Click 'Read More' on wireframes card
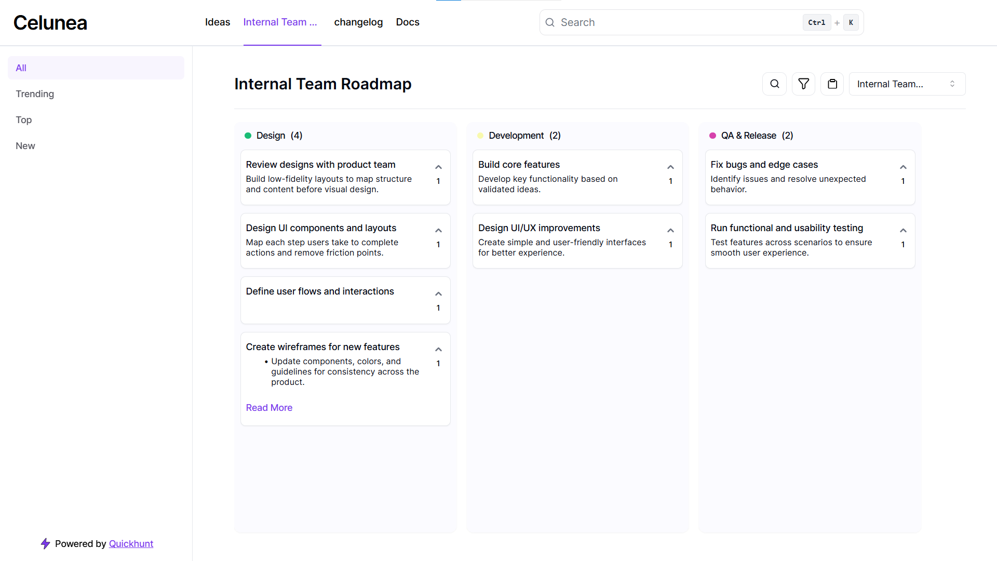The height and width of the screenshot is (561, 997). [x=269, y=408]
